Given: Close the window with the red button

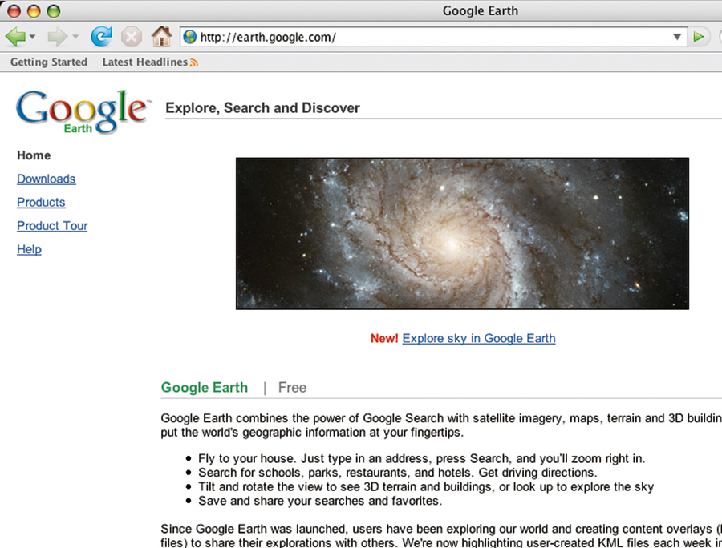Looking at the screenshot, I should click(x=14, y=11).
